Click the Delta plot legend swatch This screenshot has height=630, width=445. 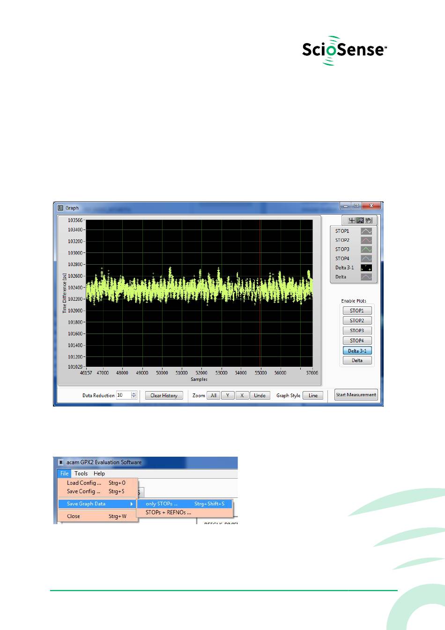coord(366,277)
